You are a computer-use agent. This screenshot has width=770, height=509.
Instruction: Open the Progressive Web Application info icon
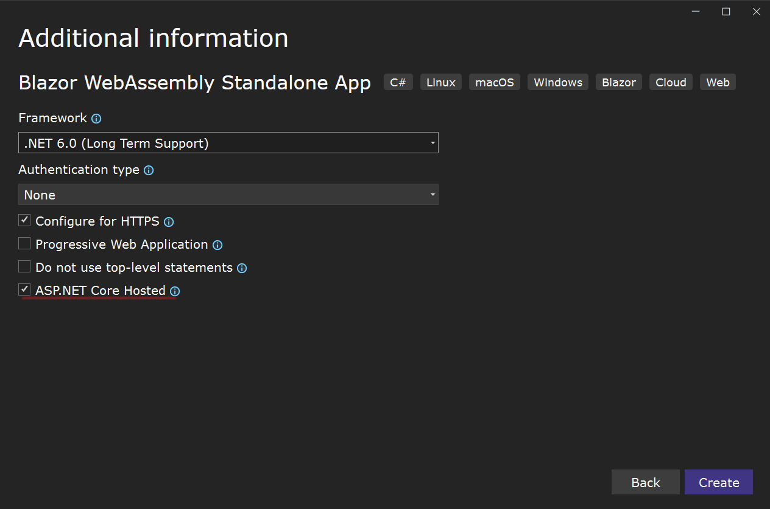point(217,246)
